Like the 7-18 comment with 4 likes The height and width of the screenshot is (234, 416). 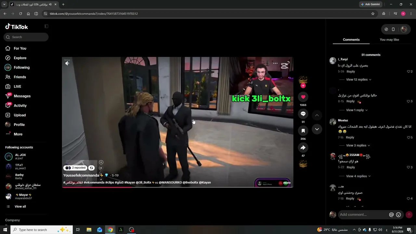pos(409,199)
